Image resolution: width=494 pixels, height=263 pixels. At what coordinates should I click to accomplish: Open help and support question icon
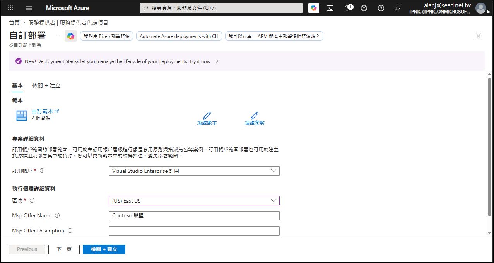point(381,8)
